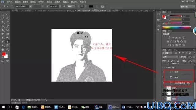Select the History Brush tool
196x110 pixels.
coord(7,30)
